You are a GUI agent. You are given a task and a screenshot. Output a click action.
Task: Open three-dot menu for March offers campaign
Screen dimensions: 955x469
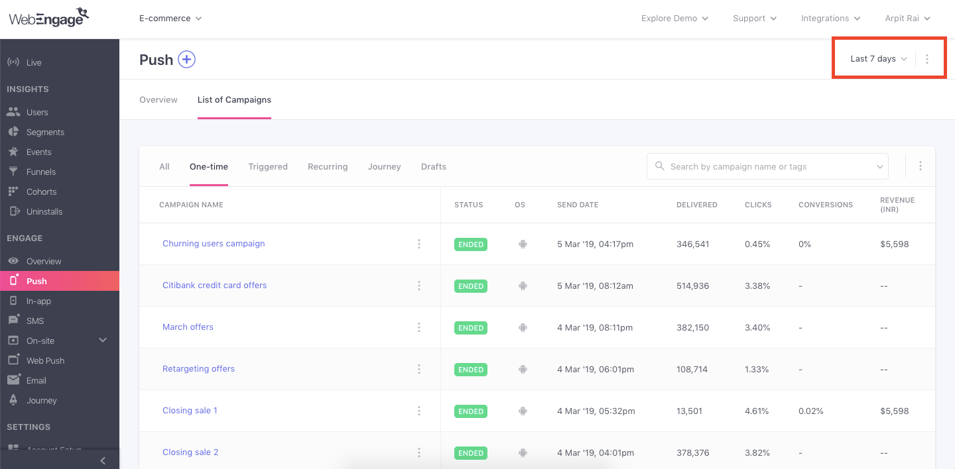point(419,327)
